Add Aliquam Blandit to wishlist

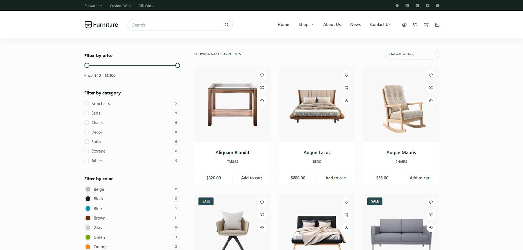pos(262,75)
